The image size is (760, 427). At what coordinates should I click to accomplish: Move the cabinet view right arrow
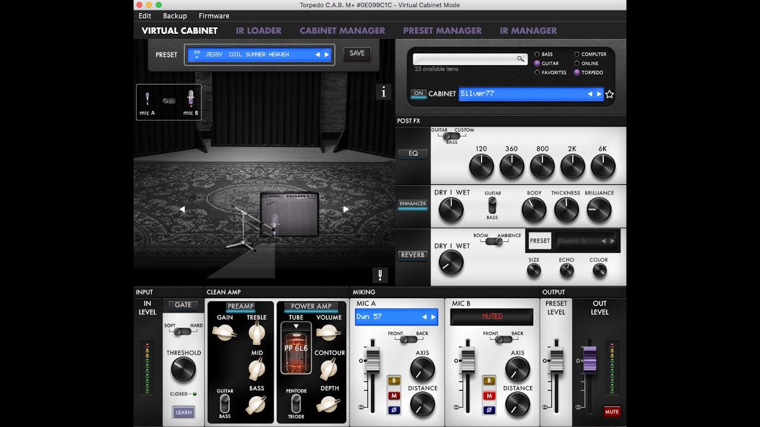(346, 209)
